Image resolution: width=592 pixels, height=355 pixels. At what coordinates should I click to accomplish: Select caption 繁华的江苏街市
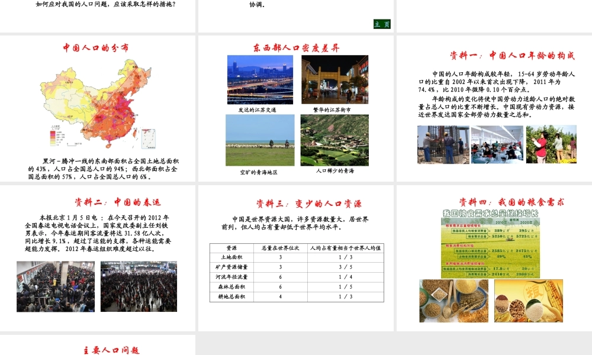(332, 110)
